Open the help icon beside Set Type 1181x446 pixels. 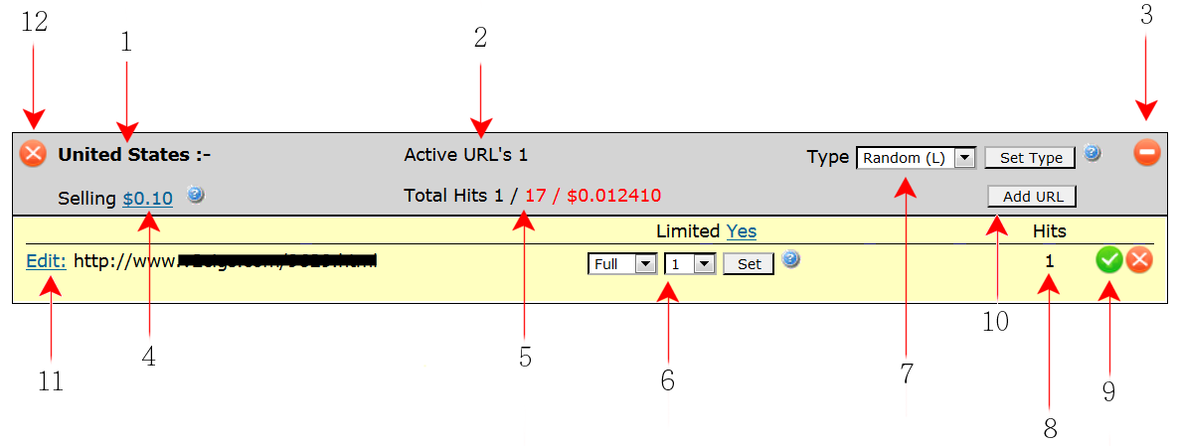1093,153
